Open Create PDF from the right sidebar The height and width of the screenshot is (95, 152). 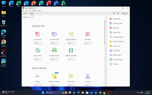click(x=115, y=19)
